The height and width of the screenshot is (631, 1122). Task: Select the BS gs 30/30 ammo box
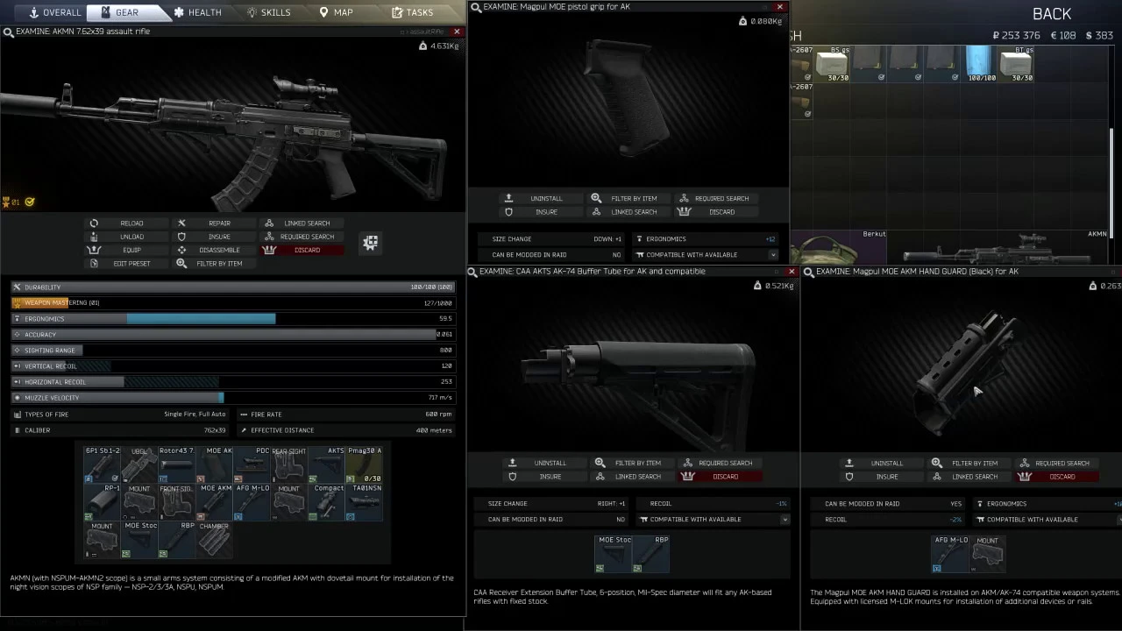click(834, 63)
